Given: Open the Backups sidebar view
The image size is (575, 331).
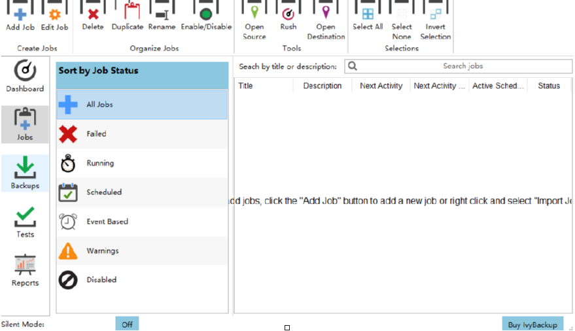Looking at the screenshot, I should pos(25,173).
